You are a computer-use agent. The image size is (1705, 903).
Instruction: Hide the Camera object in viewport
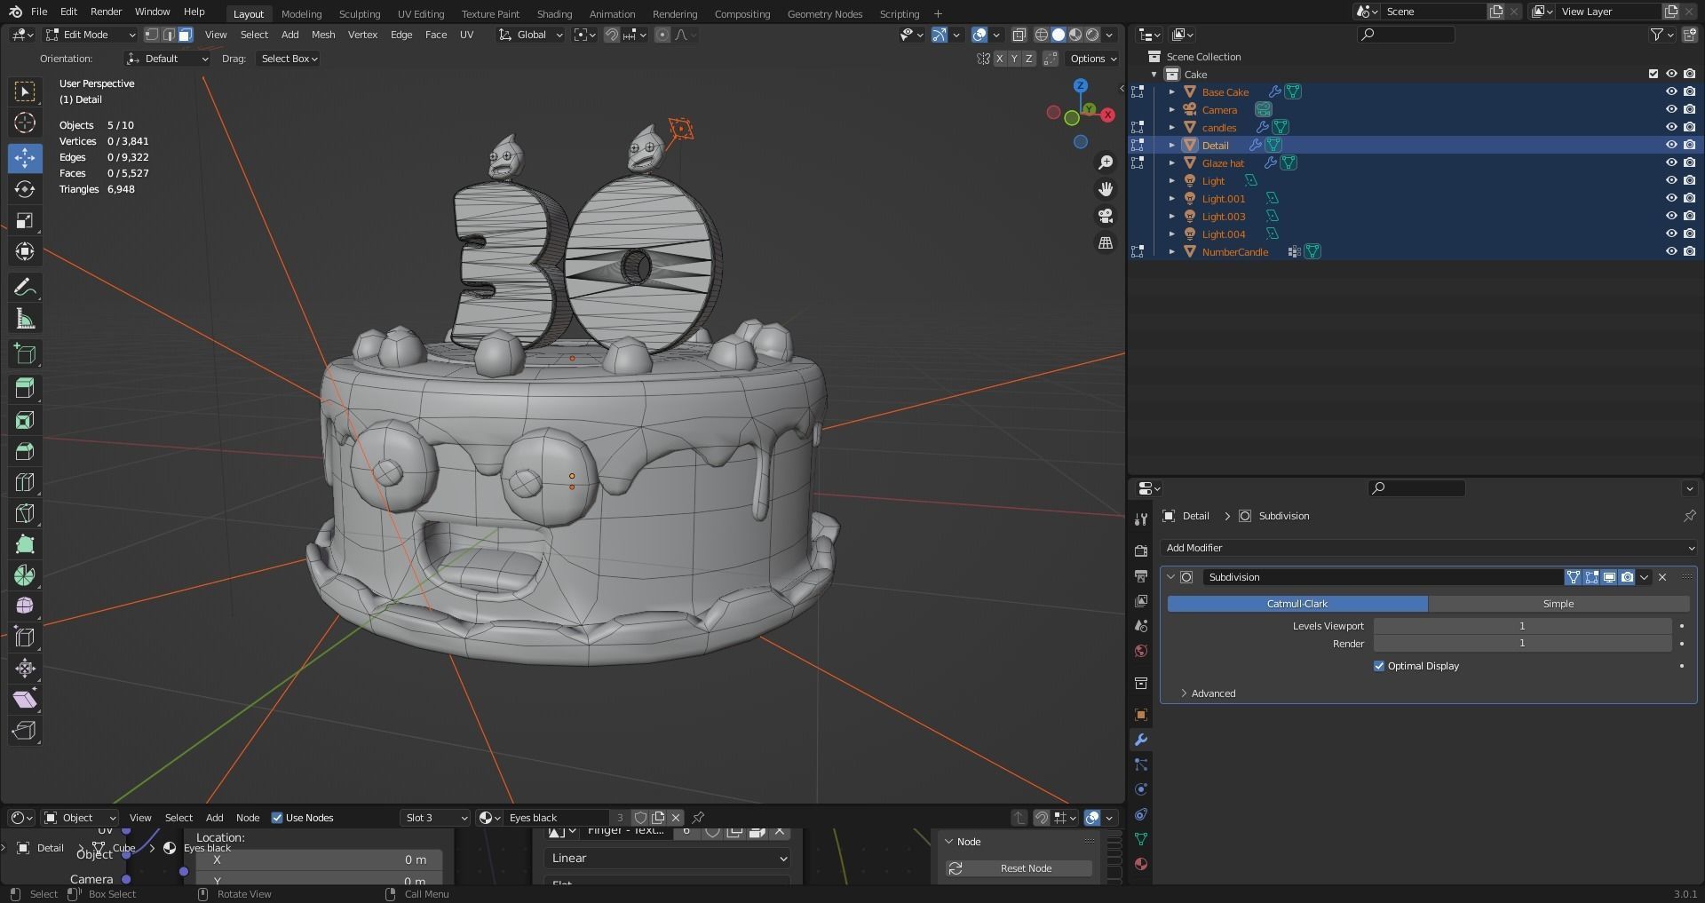coord(1670,109)
